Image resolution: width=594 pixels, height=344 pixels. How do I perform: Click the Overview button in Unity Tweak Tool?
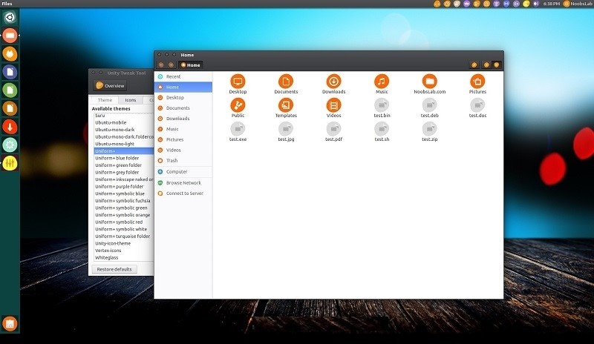point(110,85)
